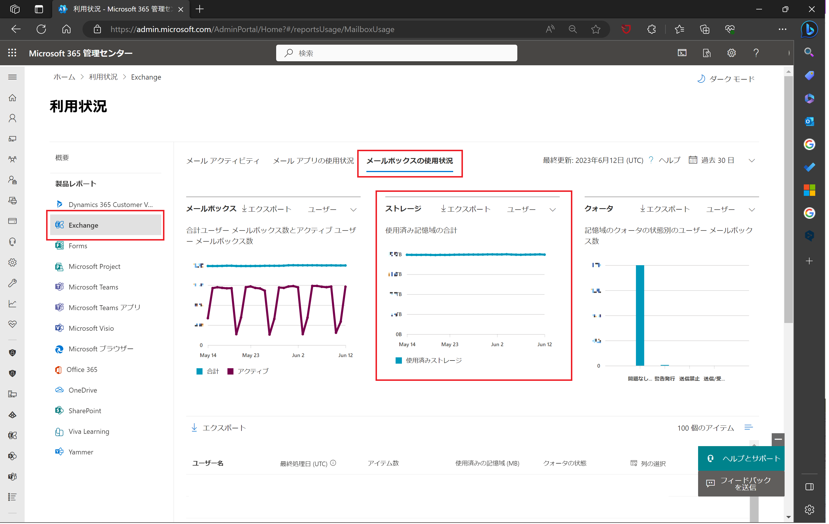The height and width of the screenshot is (524, 829).
Task: Open browser extensions puzzle icon
Action: 651,29
